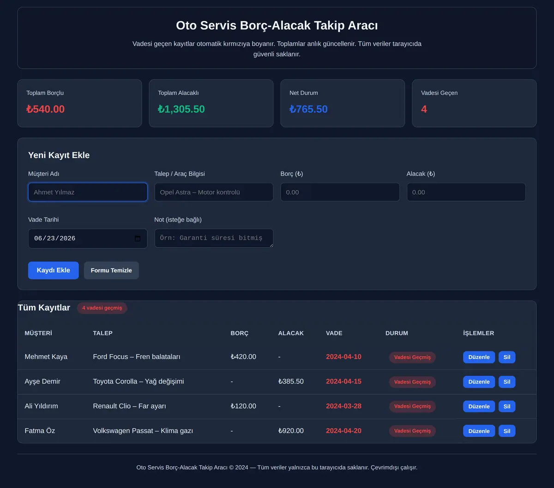
Task: Click 'Toyota Corolla – Yağ değişimi' cell
Action: (138, 381)
